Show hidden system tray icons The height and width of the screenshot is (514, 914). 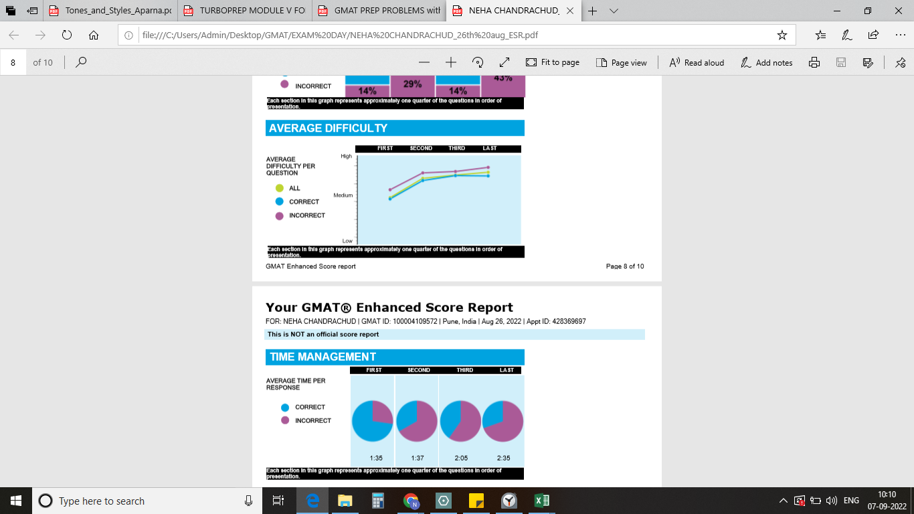tap(783, 501)
